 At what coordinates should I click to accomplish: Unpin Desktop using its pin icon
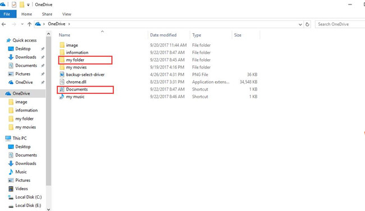tap(43, 49)
